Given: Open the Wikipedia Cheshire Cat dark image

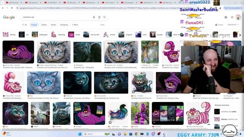Looking at the screenshot, I should [x=87, y=52].
